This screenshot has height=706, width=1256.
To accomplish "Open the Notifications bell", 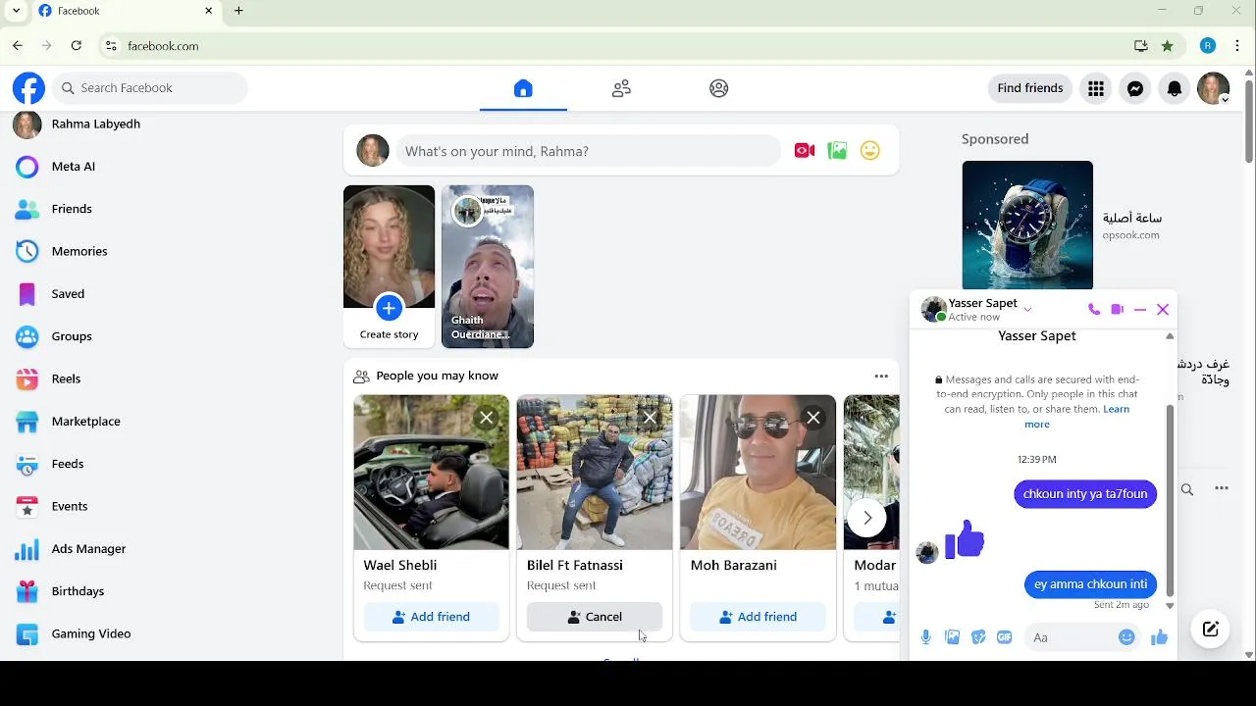I will tap(1175, 88).
